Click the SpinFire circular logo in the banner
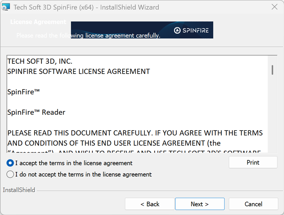This screenshot has height=215, width=284. pos(177,30)
